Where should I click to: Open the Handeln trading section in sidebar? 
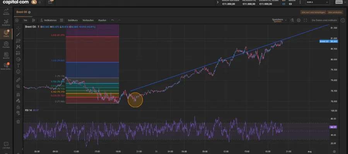pos(6,11)
